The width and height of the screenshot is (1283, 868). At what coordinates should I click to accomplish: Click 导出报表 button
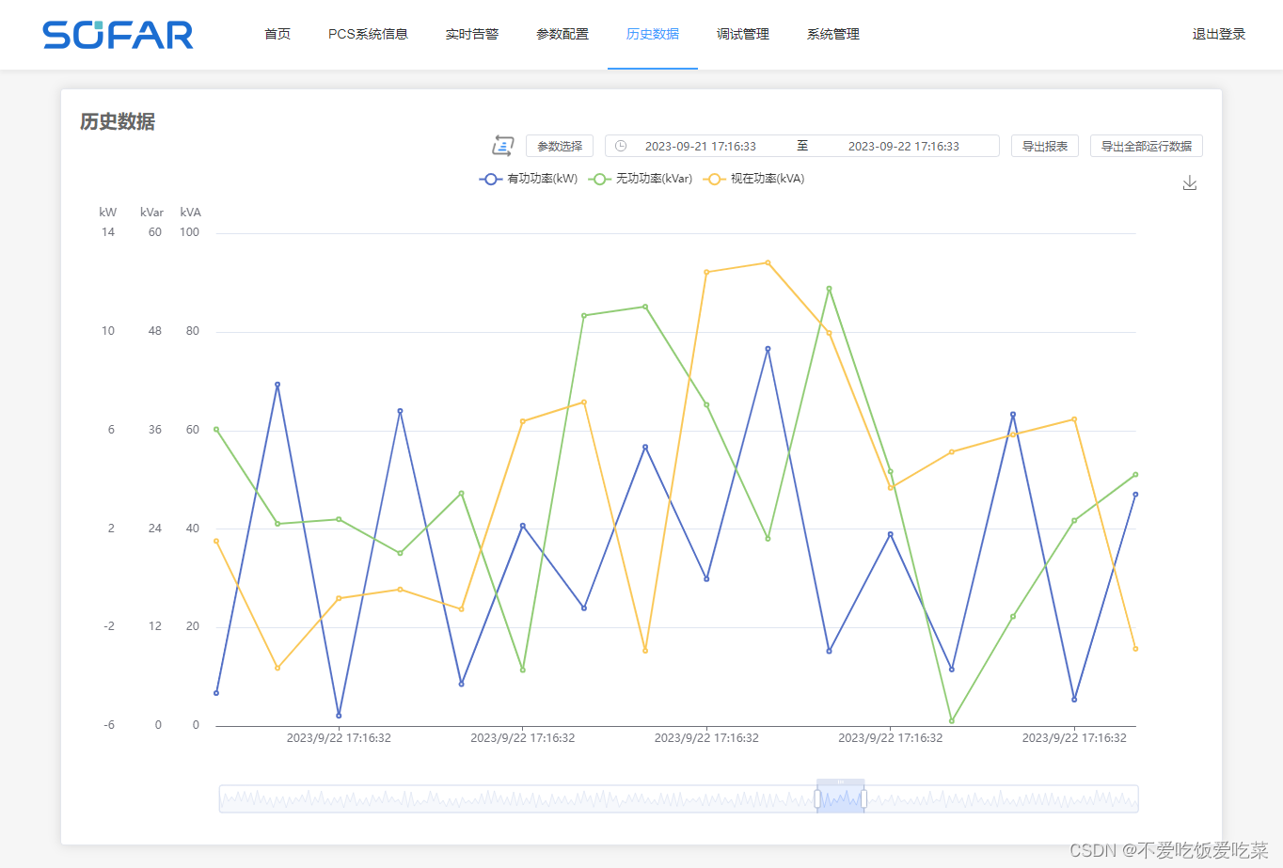[x=1045, y=146]
